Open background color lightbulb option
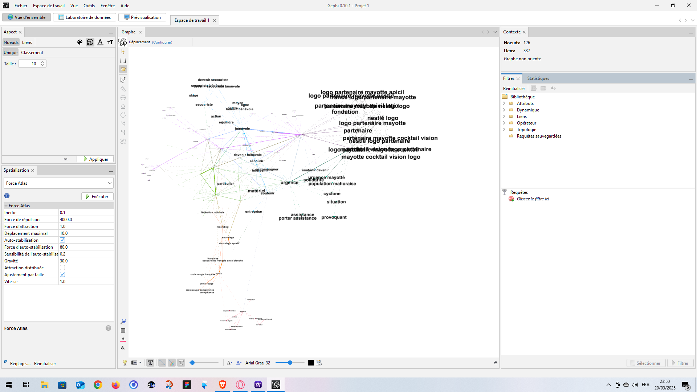The height and width of the screenshot is (392, 697). pos(125,363)
